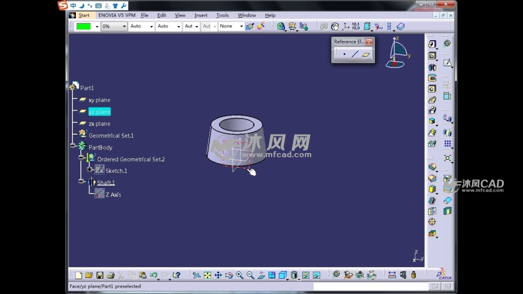This screenshot has height=294, width=523.
Task: Open the Tools menu
Action: (222, 15)
